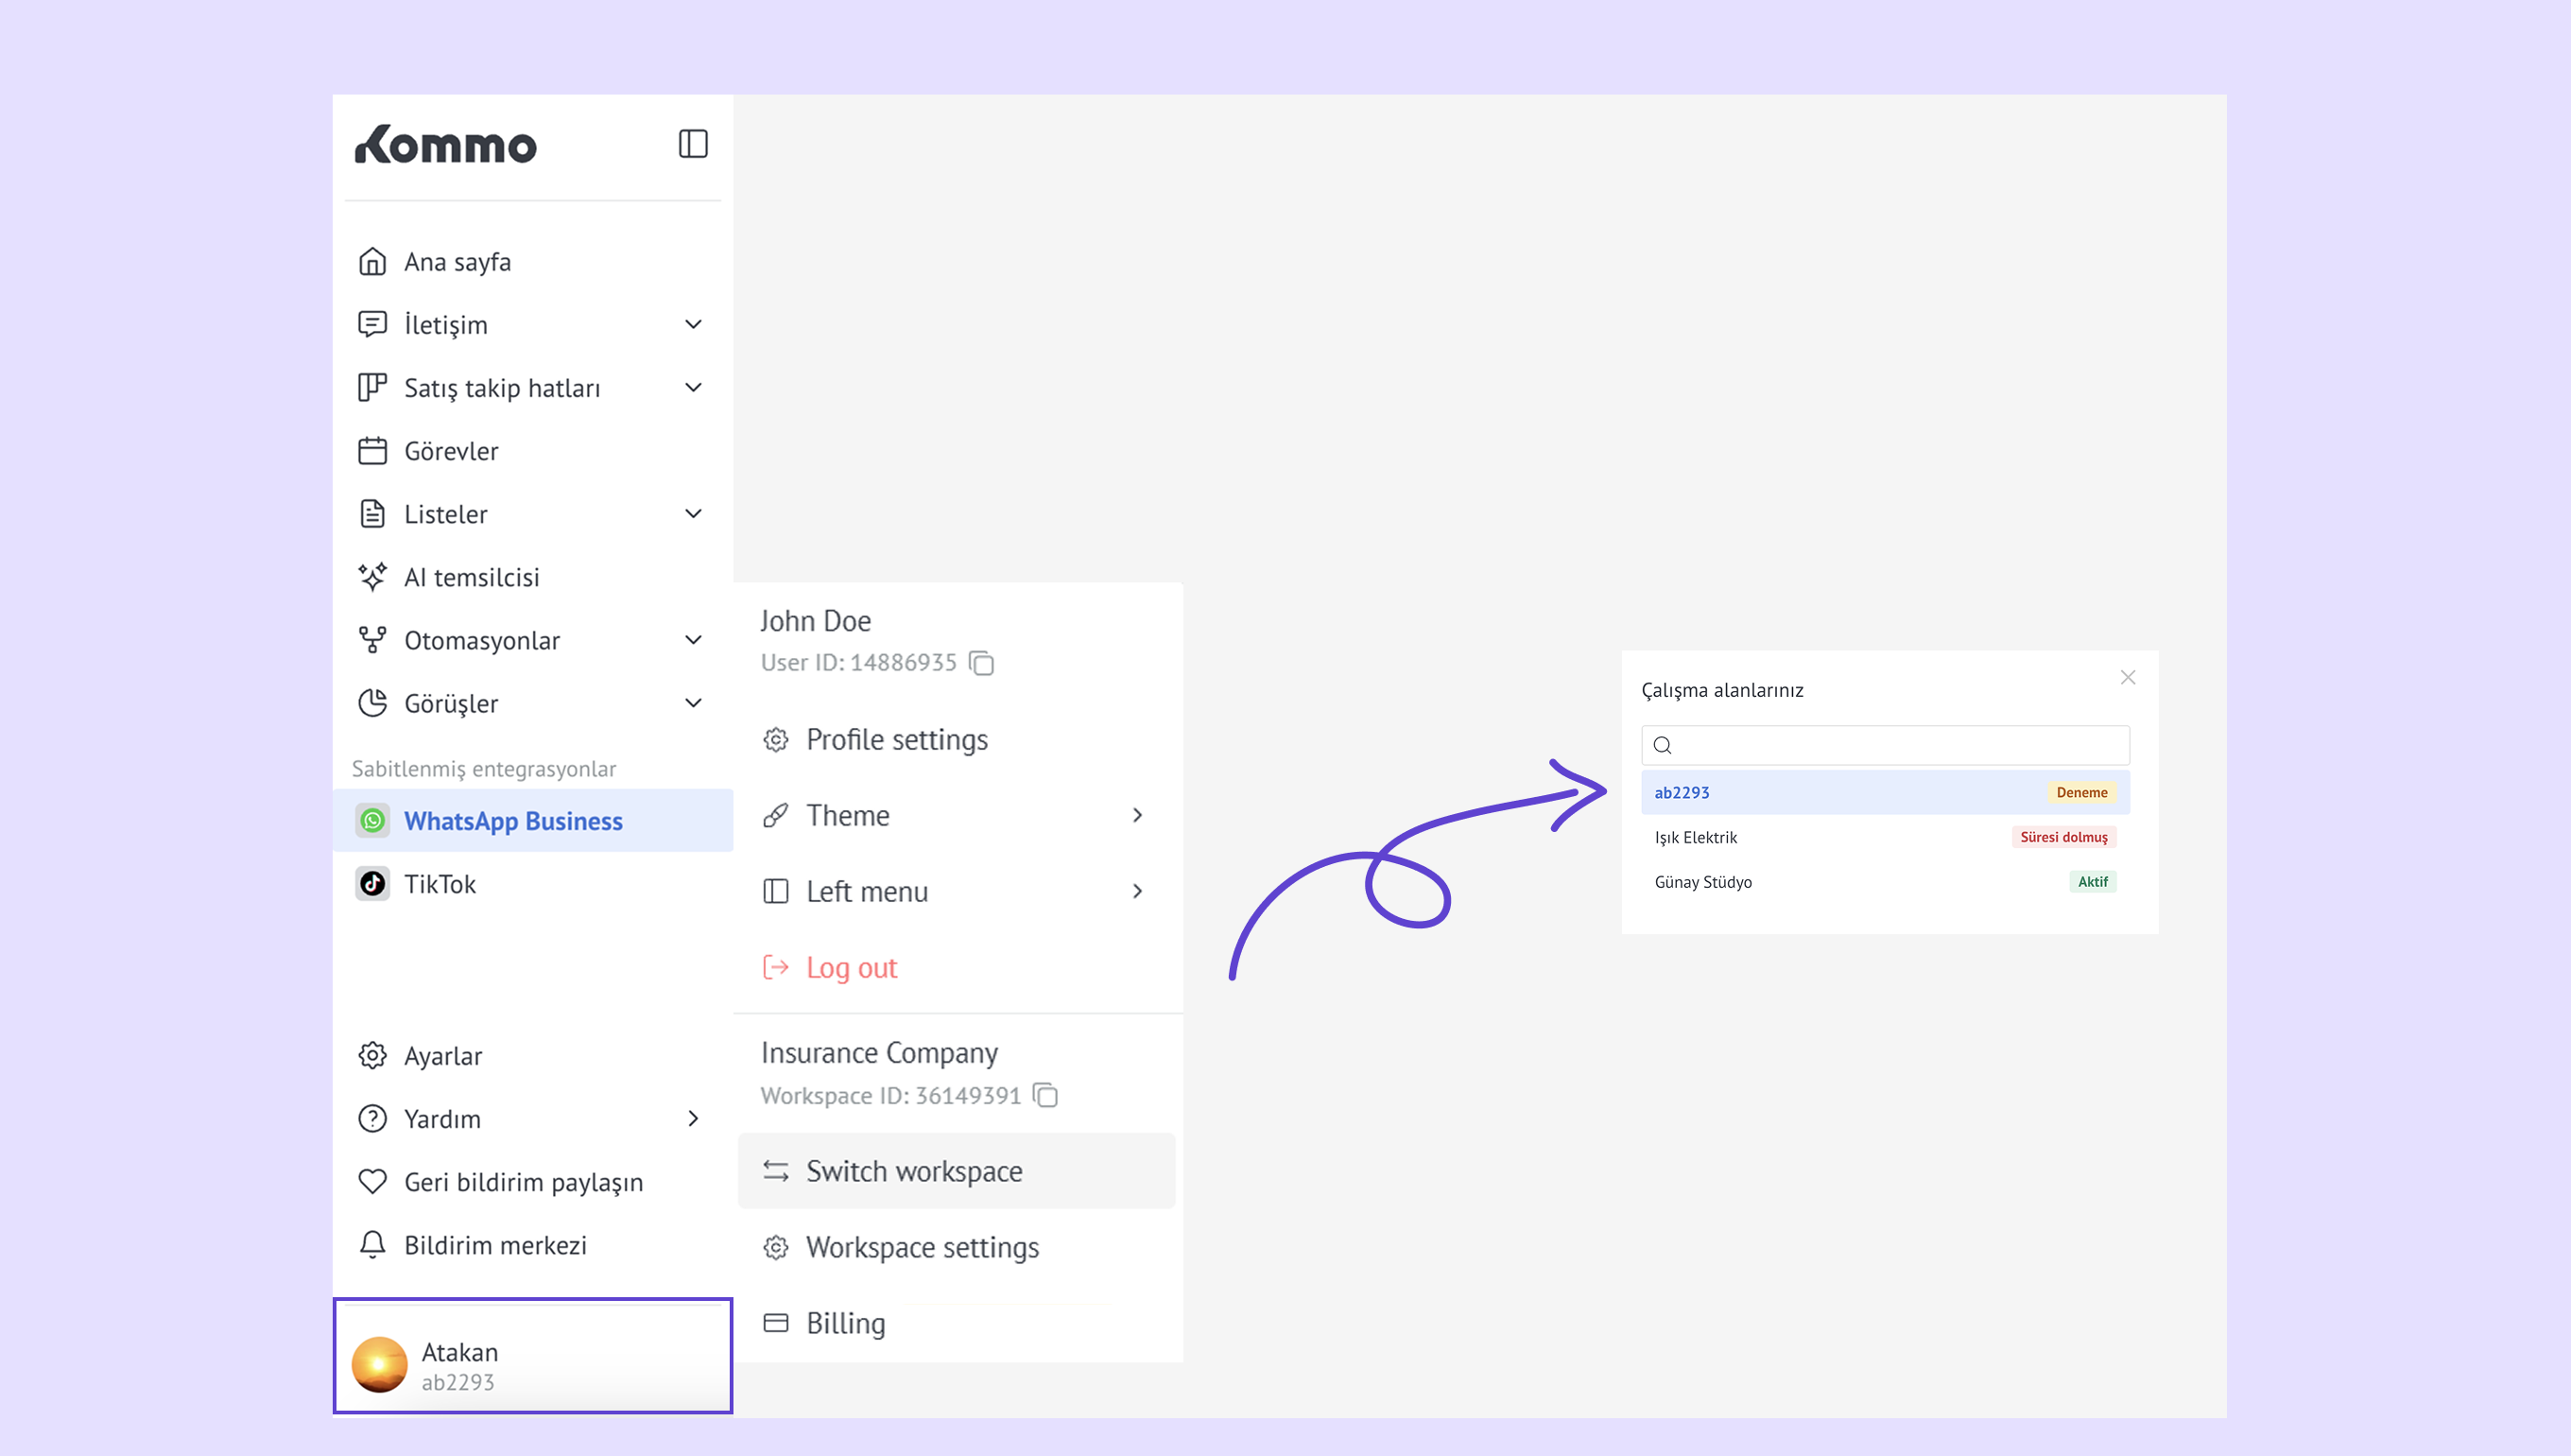
Task: Open the TikTok pinned integration
Action: pyautogui.click(x=440, y=884)
